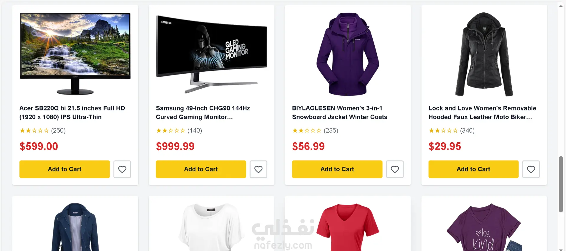Click the star rating of Samsung monitor
Viewport: 566px width, 251px height.
(x=170, y=131)
